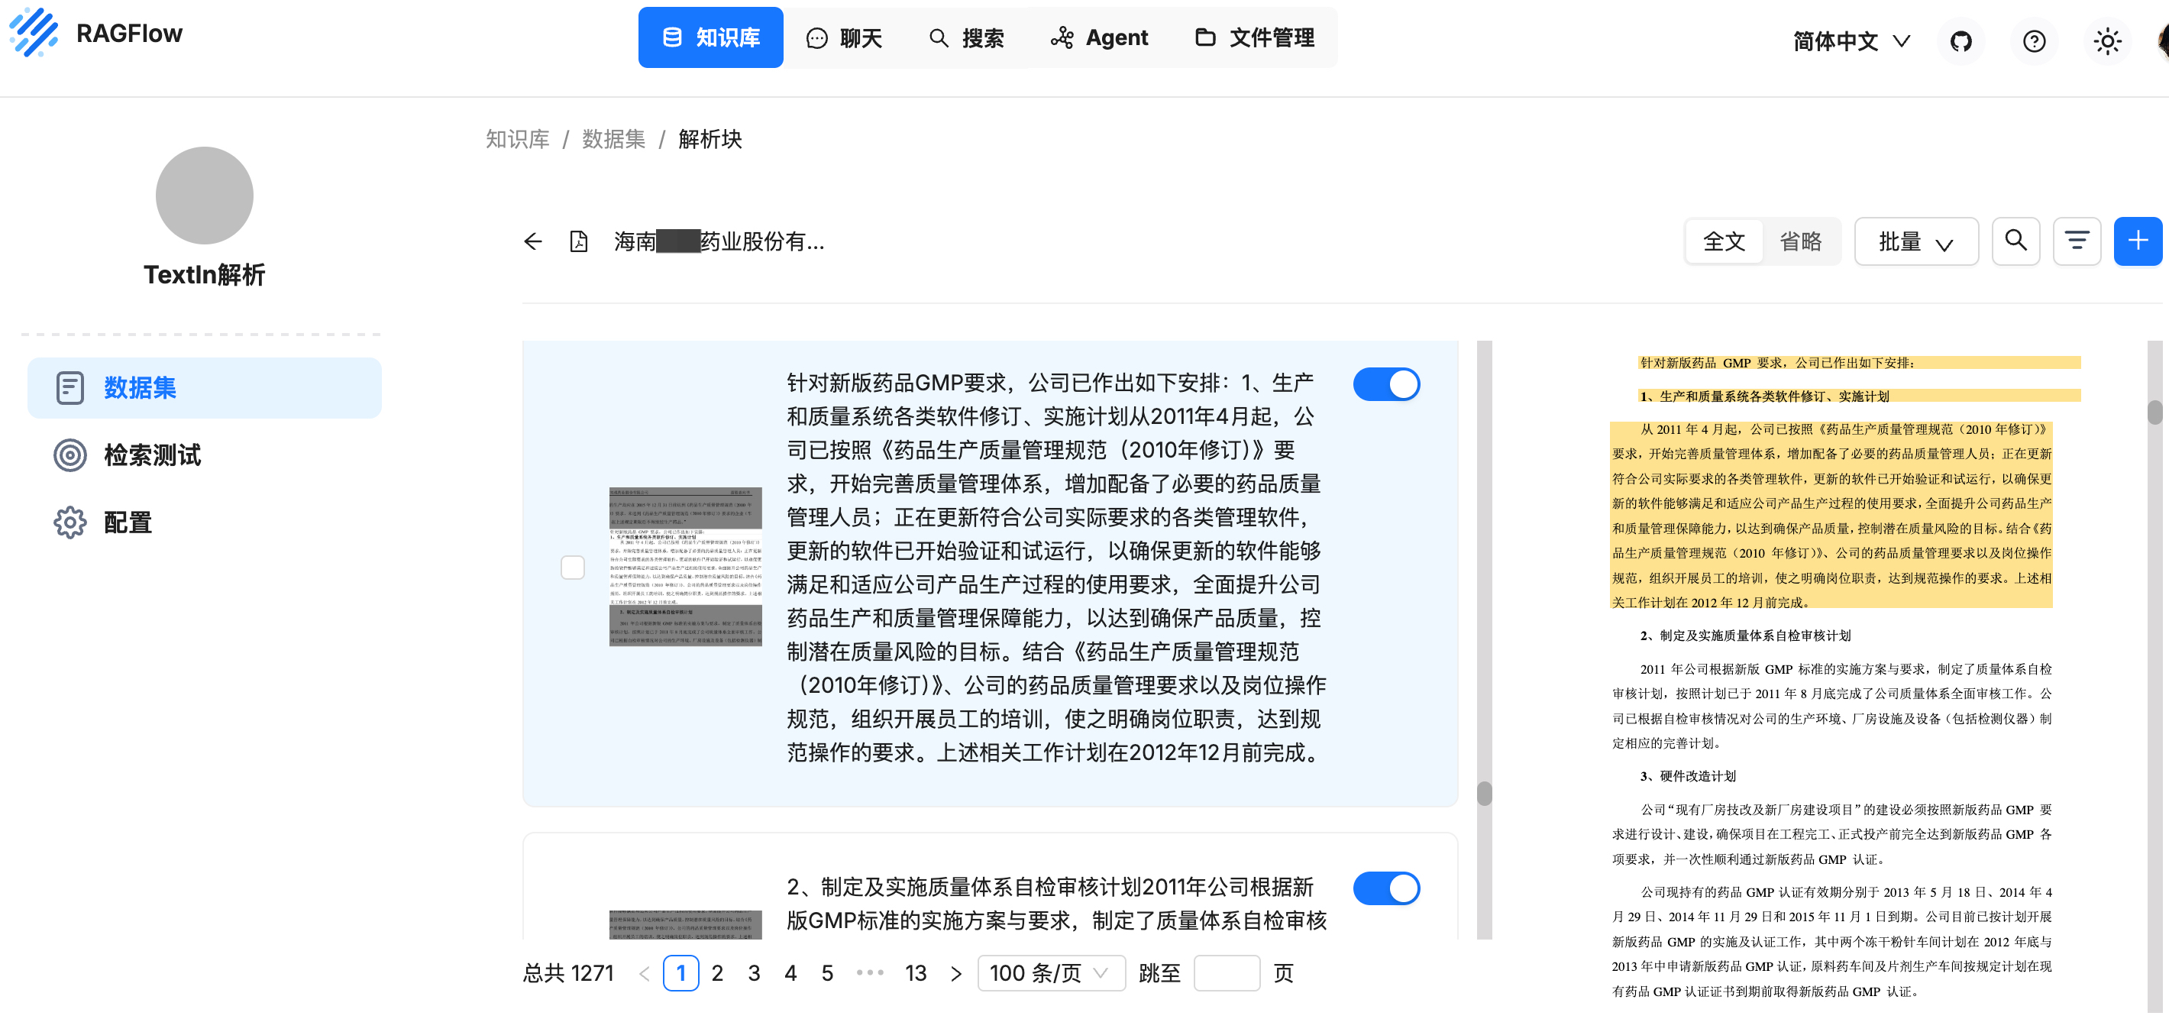2169x1019 pixels.
Task: Disable the first chunk's availability switch
Action: click(x=1387, y=383)
